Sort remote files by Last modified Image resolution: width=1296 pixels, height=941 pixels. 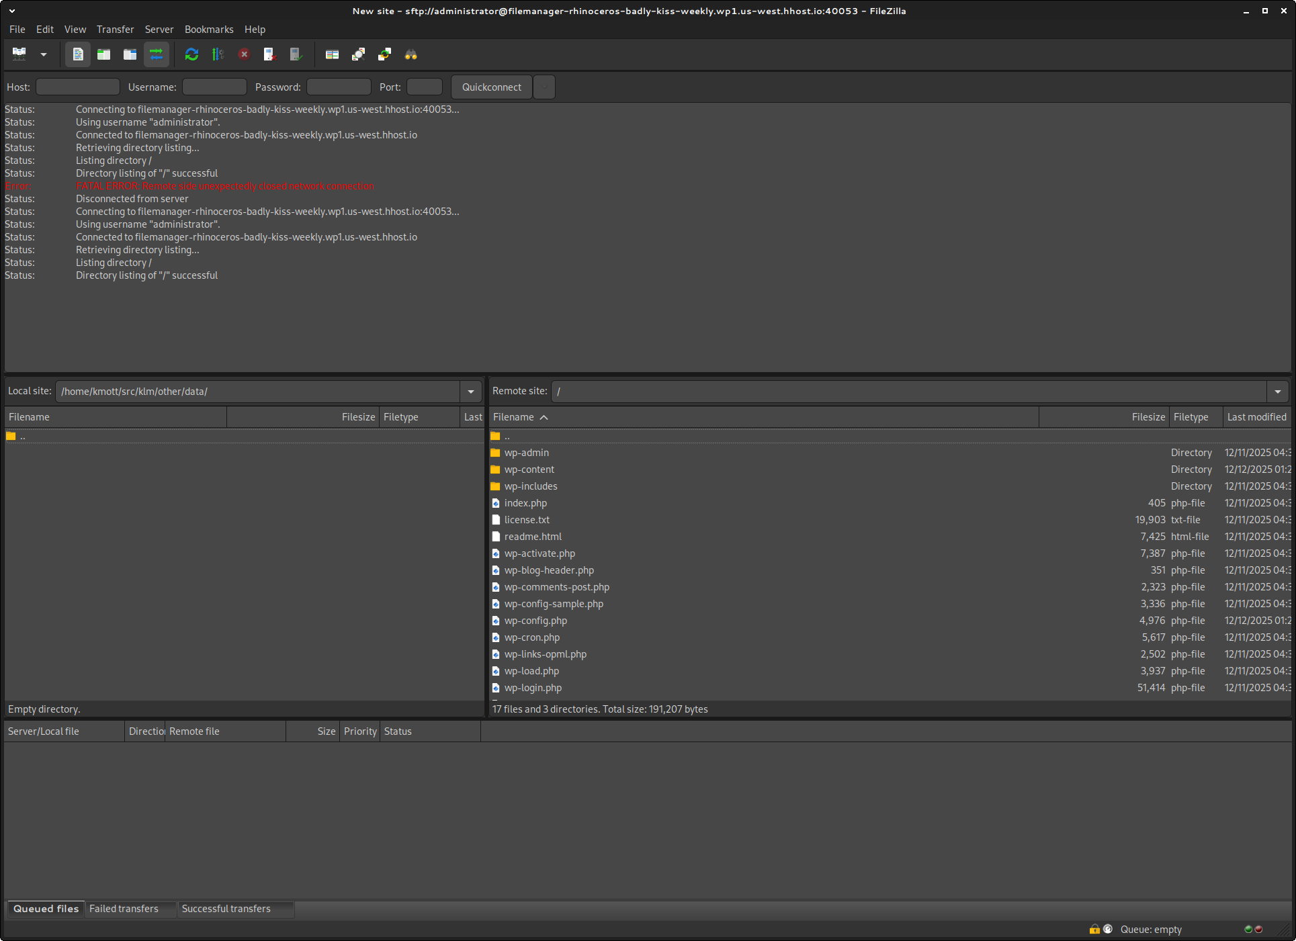1256,417
